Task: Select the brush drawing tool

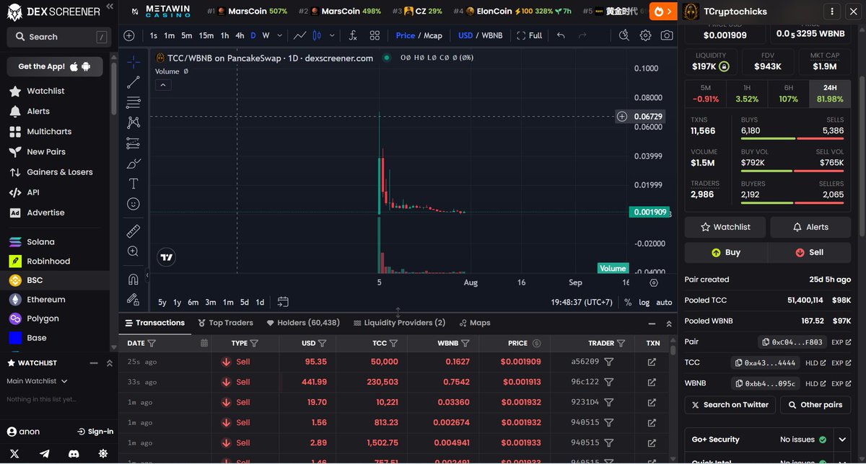Action: point(134,164)
